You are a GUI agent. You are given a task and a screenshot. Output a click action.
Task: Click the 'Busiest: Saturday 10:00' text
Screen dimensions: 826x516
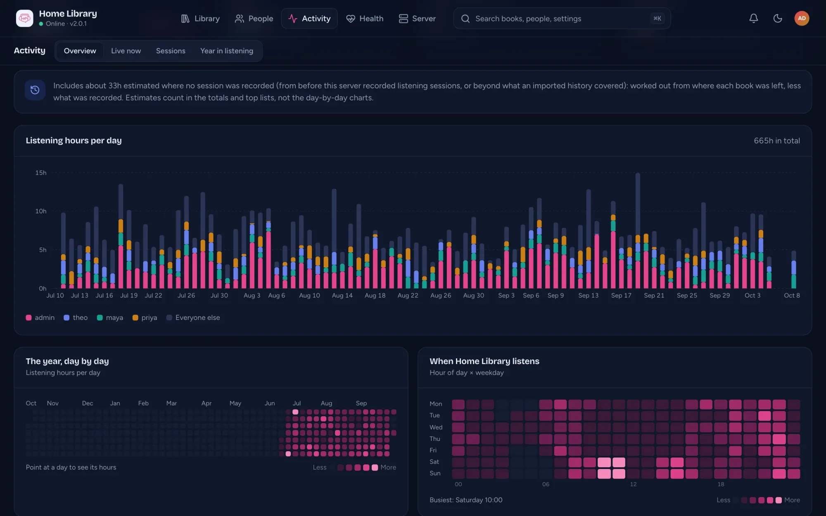click(x=466, y=500)
